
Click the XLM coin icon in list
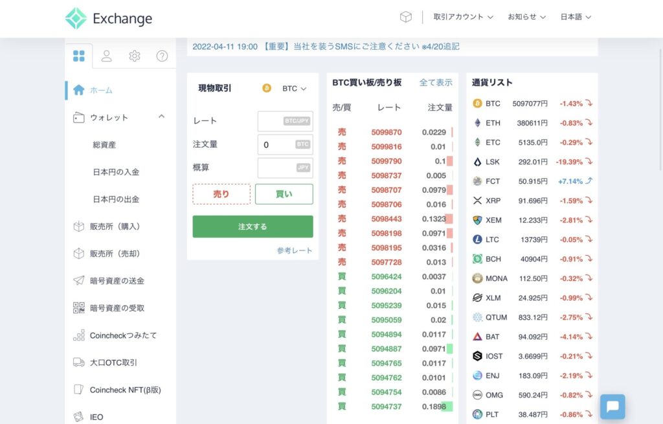477,298
